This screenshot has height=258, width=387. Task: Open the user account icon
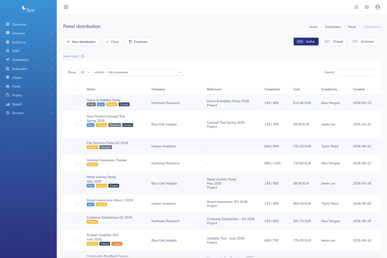(x=378, y=7)
